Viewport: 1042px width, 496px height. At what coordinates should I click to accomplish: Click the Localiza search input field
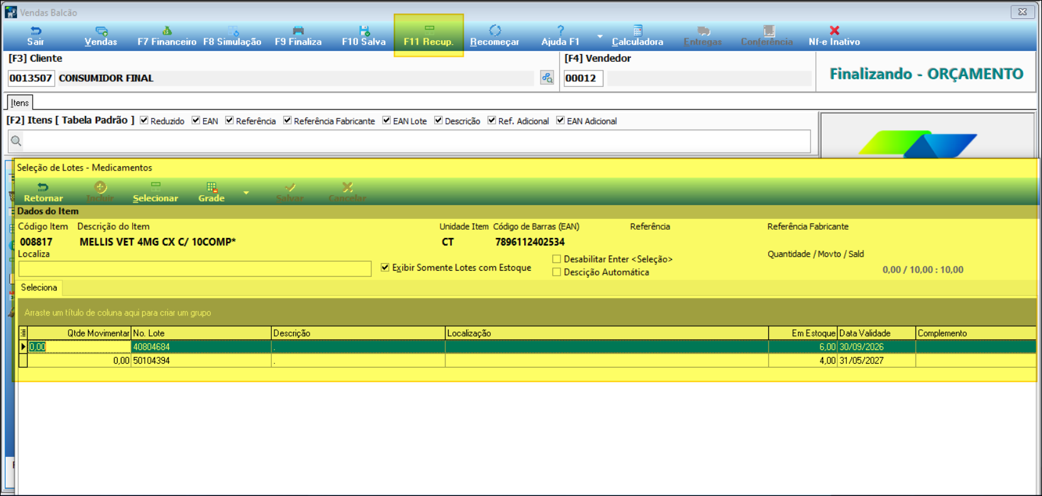tap(195, 269)
